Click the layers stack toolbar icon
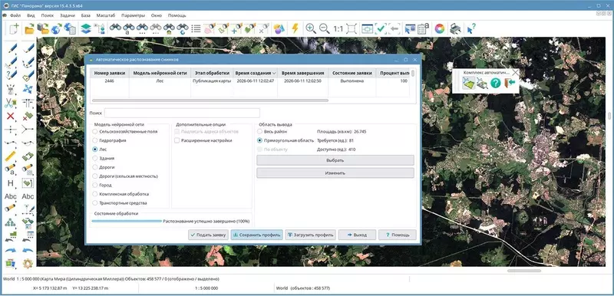This screenshot has width=614, height=296. 86,29
